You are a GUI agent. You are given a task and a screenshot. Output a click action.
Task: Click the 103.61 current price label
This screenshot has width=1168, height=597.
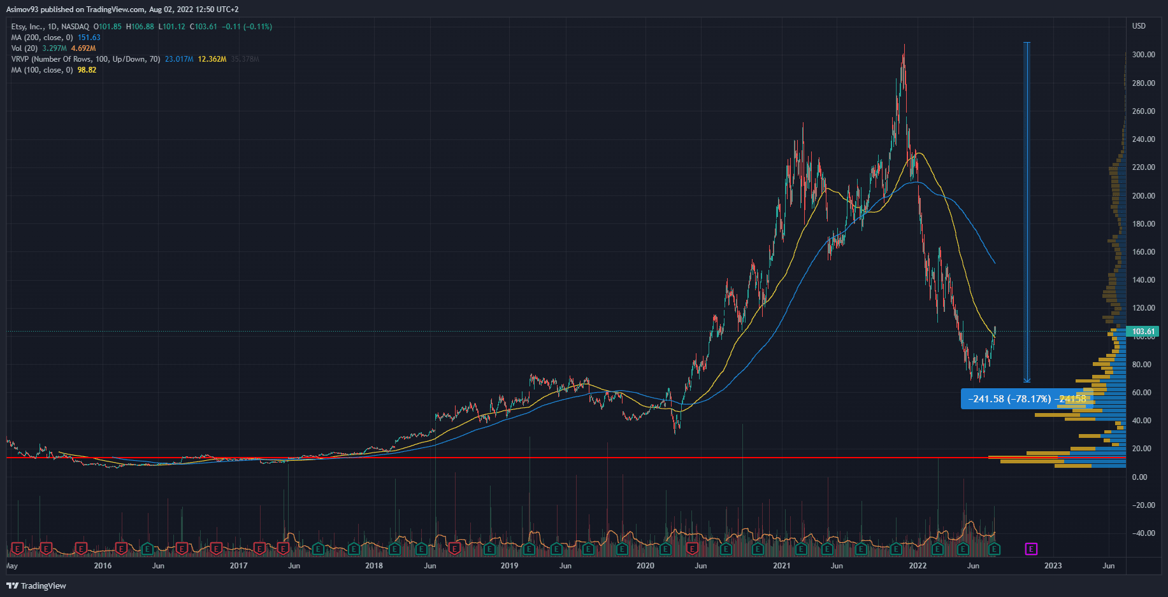pos(1143,332)
